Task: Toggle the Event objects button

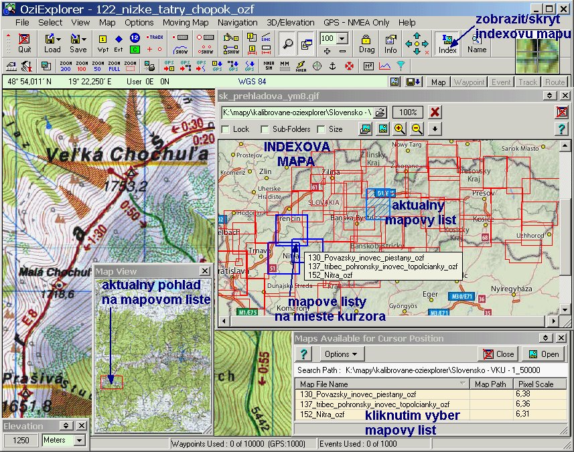Action: pos(501,82)
